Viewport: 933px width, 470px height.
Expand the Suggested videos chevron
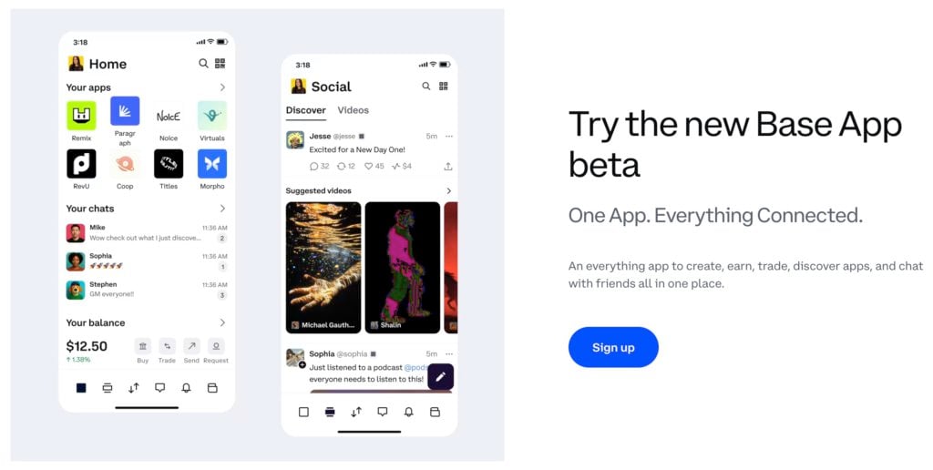coord(448,191)
